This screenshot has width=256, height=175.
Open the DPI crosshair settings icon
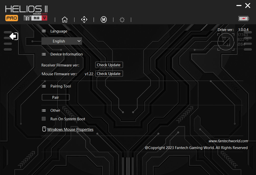point(84,19)
